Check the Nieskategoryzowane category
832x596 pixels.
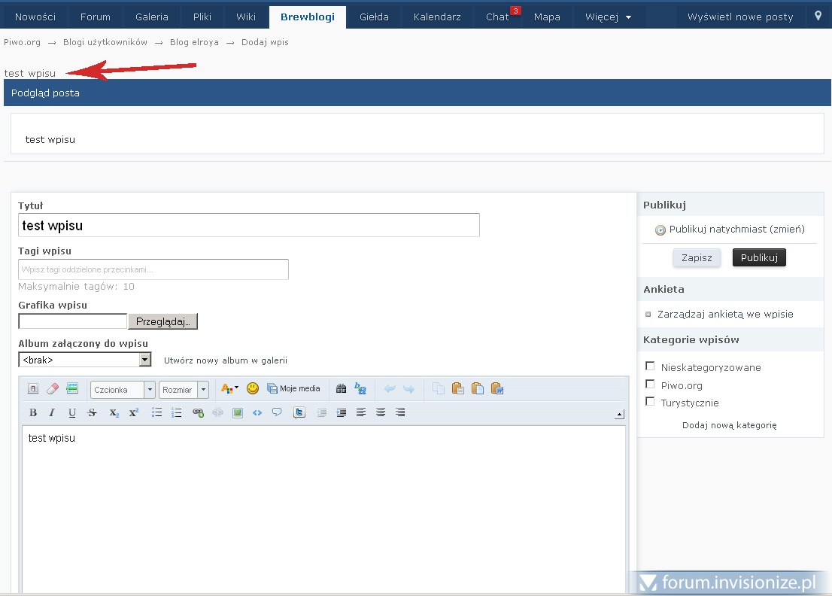click(651, 366)
